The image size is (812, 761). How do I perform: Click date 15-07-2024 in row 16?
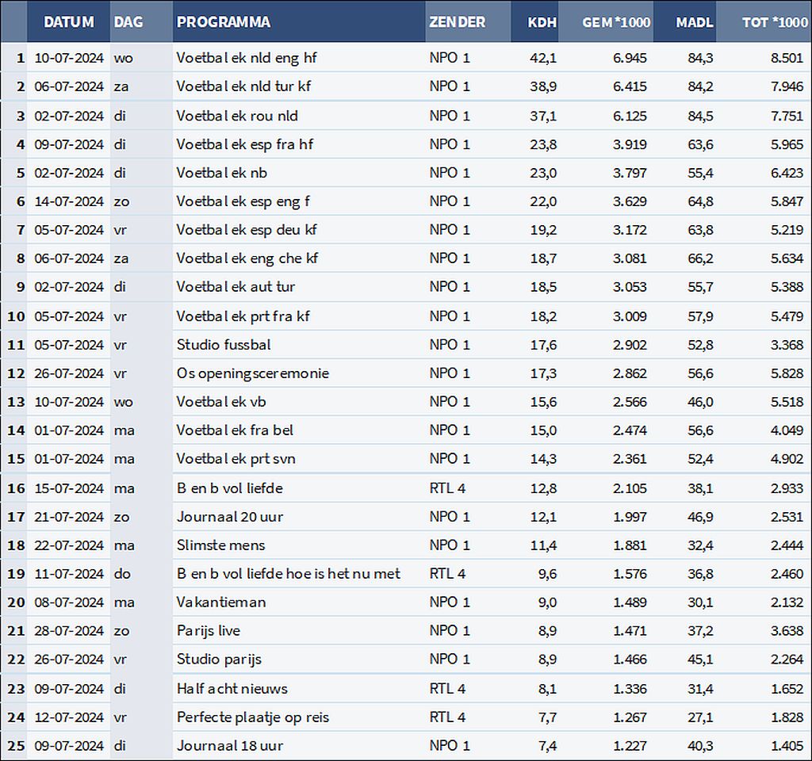tap(69, 488)
